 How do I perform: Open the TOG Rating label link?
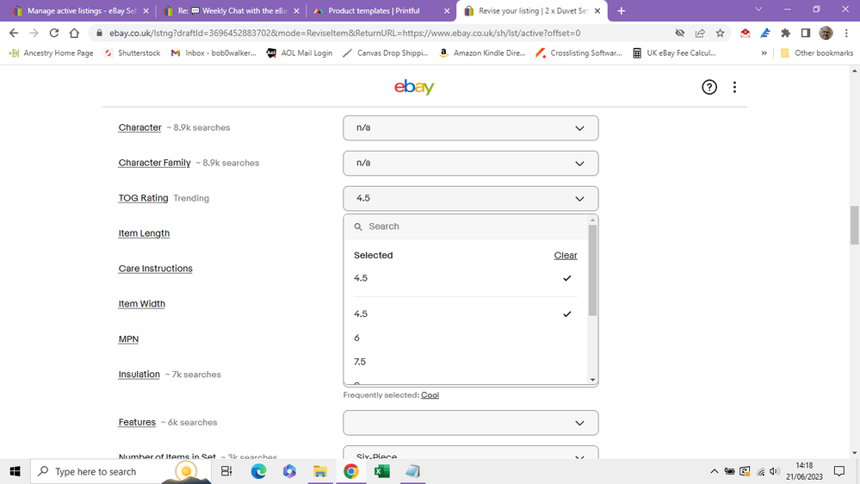pyautogui.click(x=143, y=198)
